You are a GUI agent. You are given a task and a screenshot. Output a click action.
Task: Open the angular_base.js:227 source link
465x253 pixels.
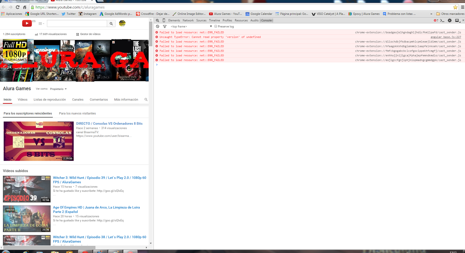tap(446, 37)
